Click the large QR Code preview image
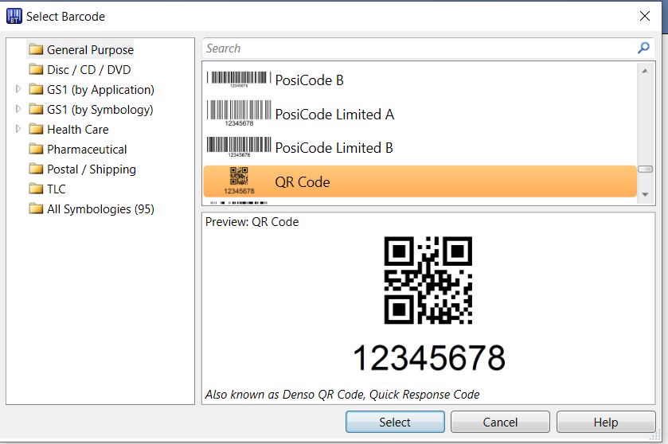The image size is (668, 444). [x=428, y=280]
